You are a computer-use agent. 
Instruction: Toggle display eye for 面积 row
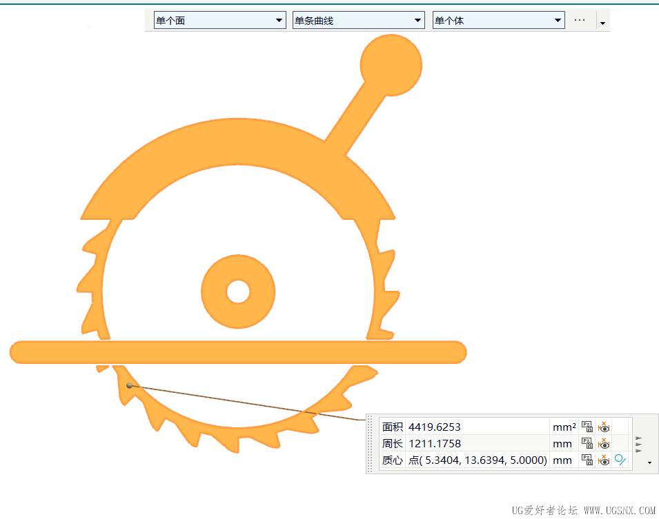tap(604, 427)
